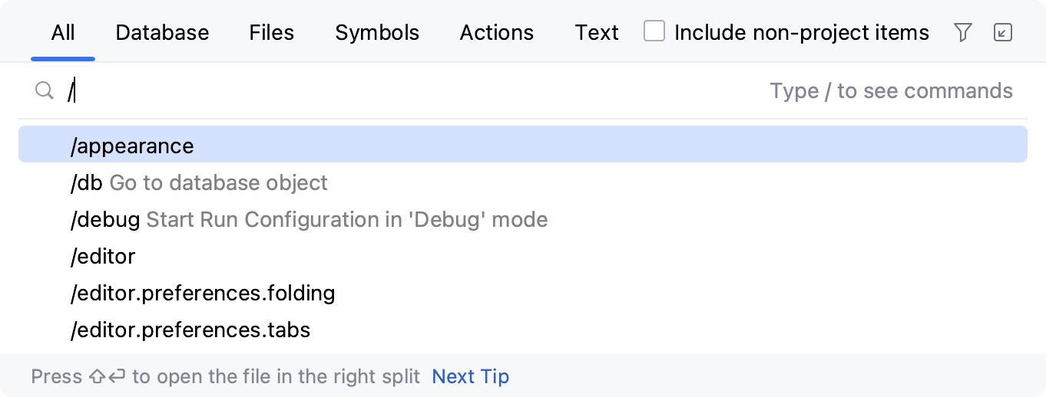This screenshot has width=1046, height=397.
Task: Open the Text search tab
Action: point(597,33)
